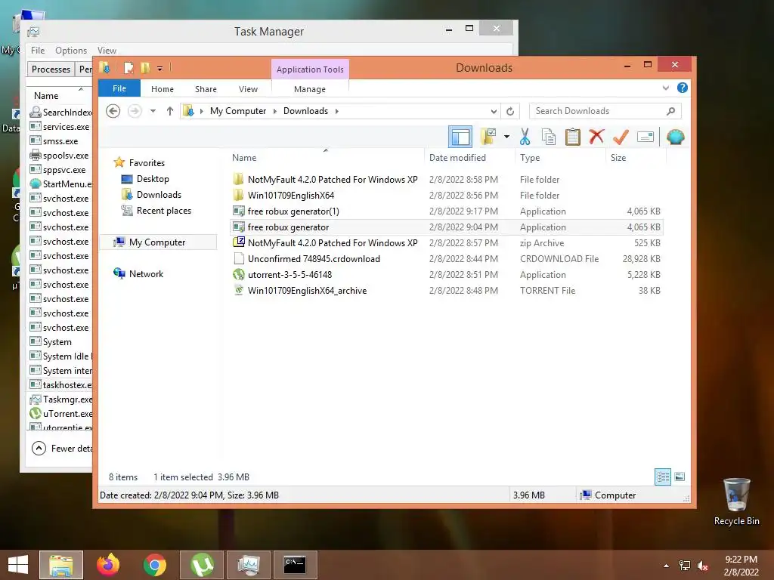Switch to Processes tab in Task Manager
This screenshot has width=774, height=580.
[x=51, y=69]
